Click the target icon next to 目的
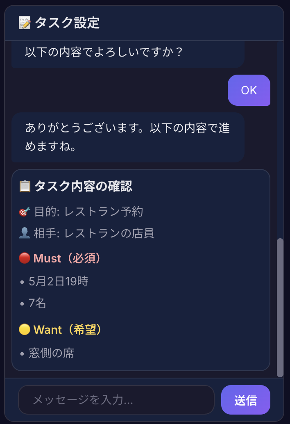Screen dimensions: 290x424 pos(25,212)
